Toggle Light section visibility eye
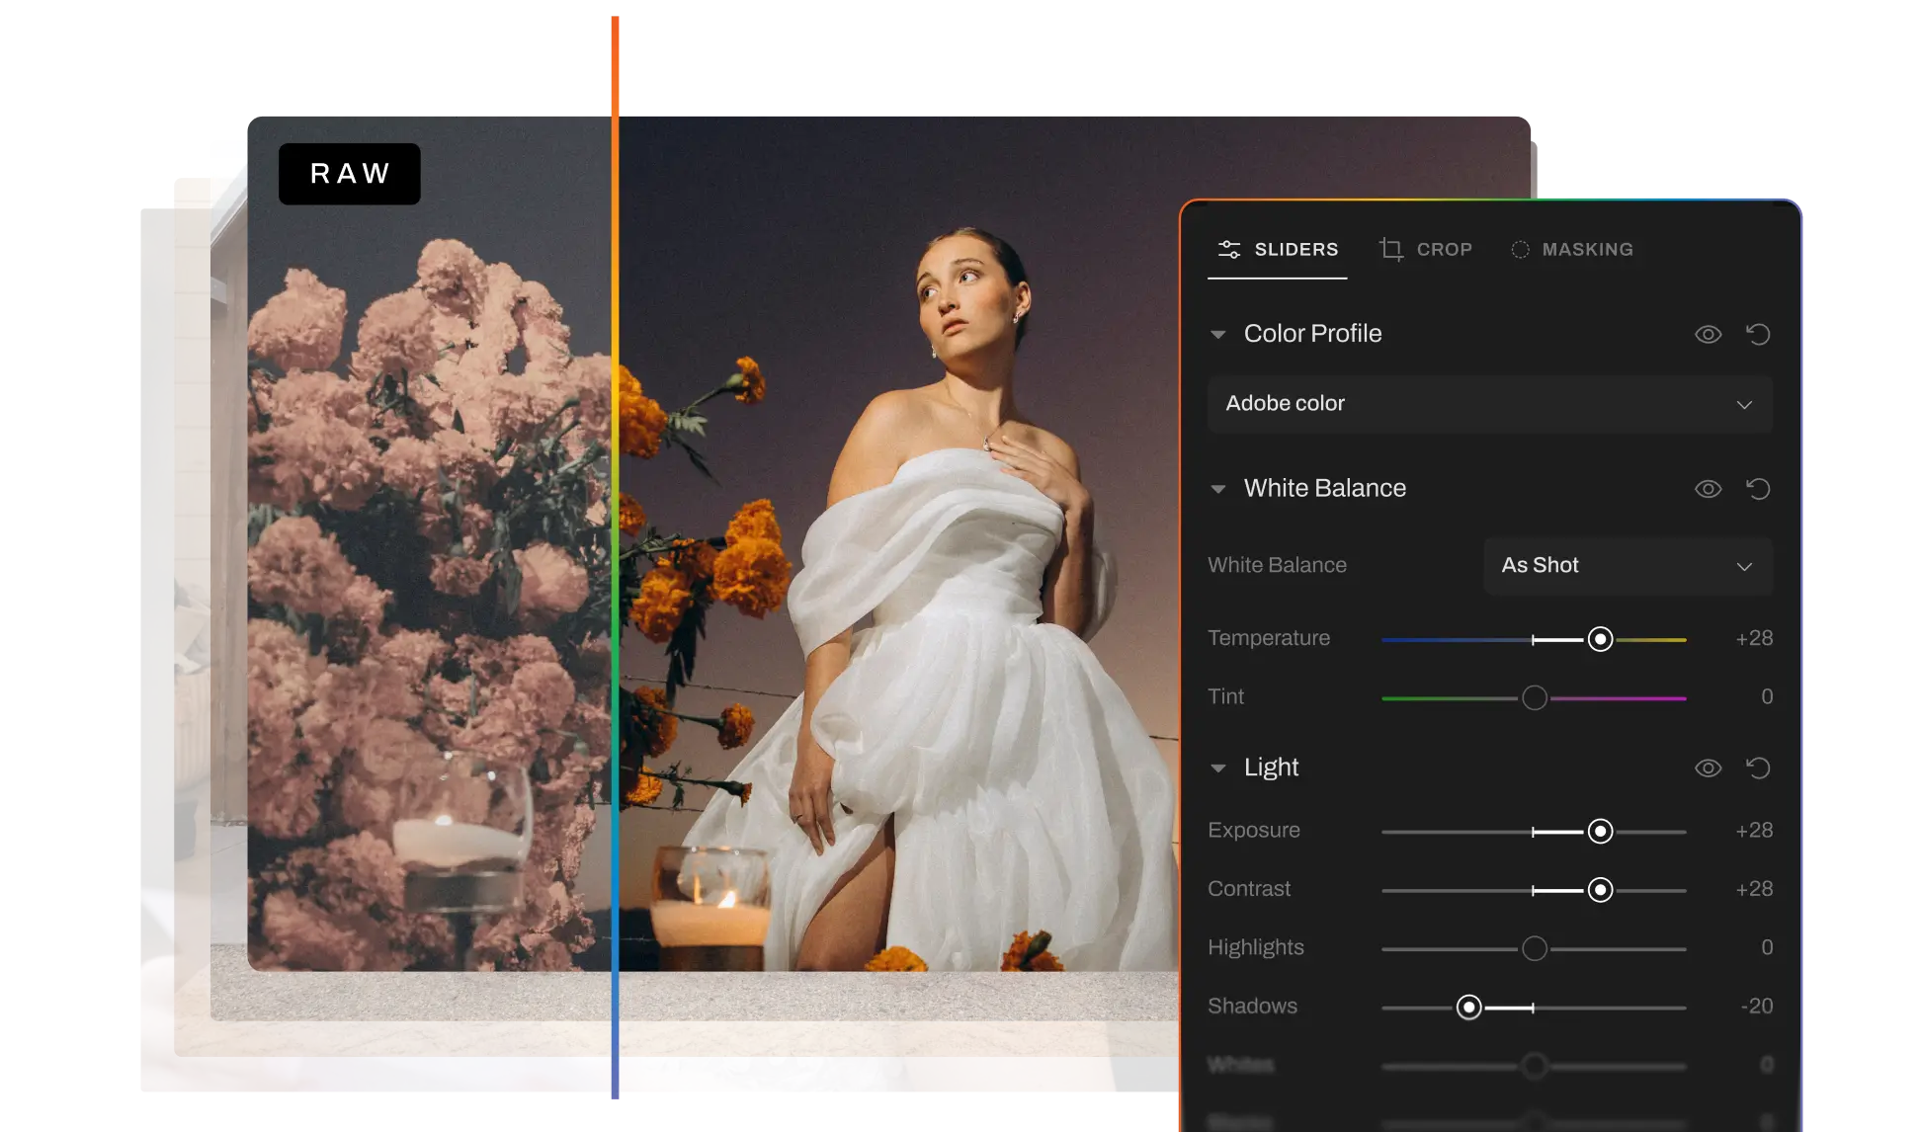Screen dimensions: 1921x1132 [1708, 768]
